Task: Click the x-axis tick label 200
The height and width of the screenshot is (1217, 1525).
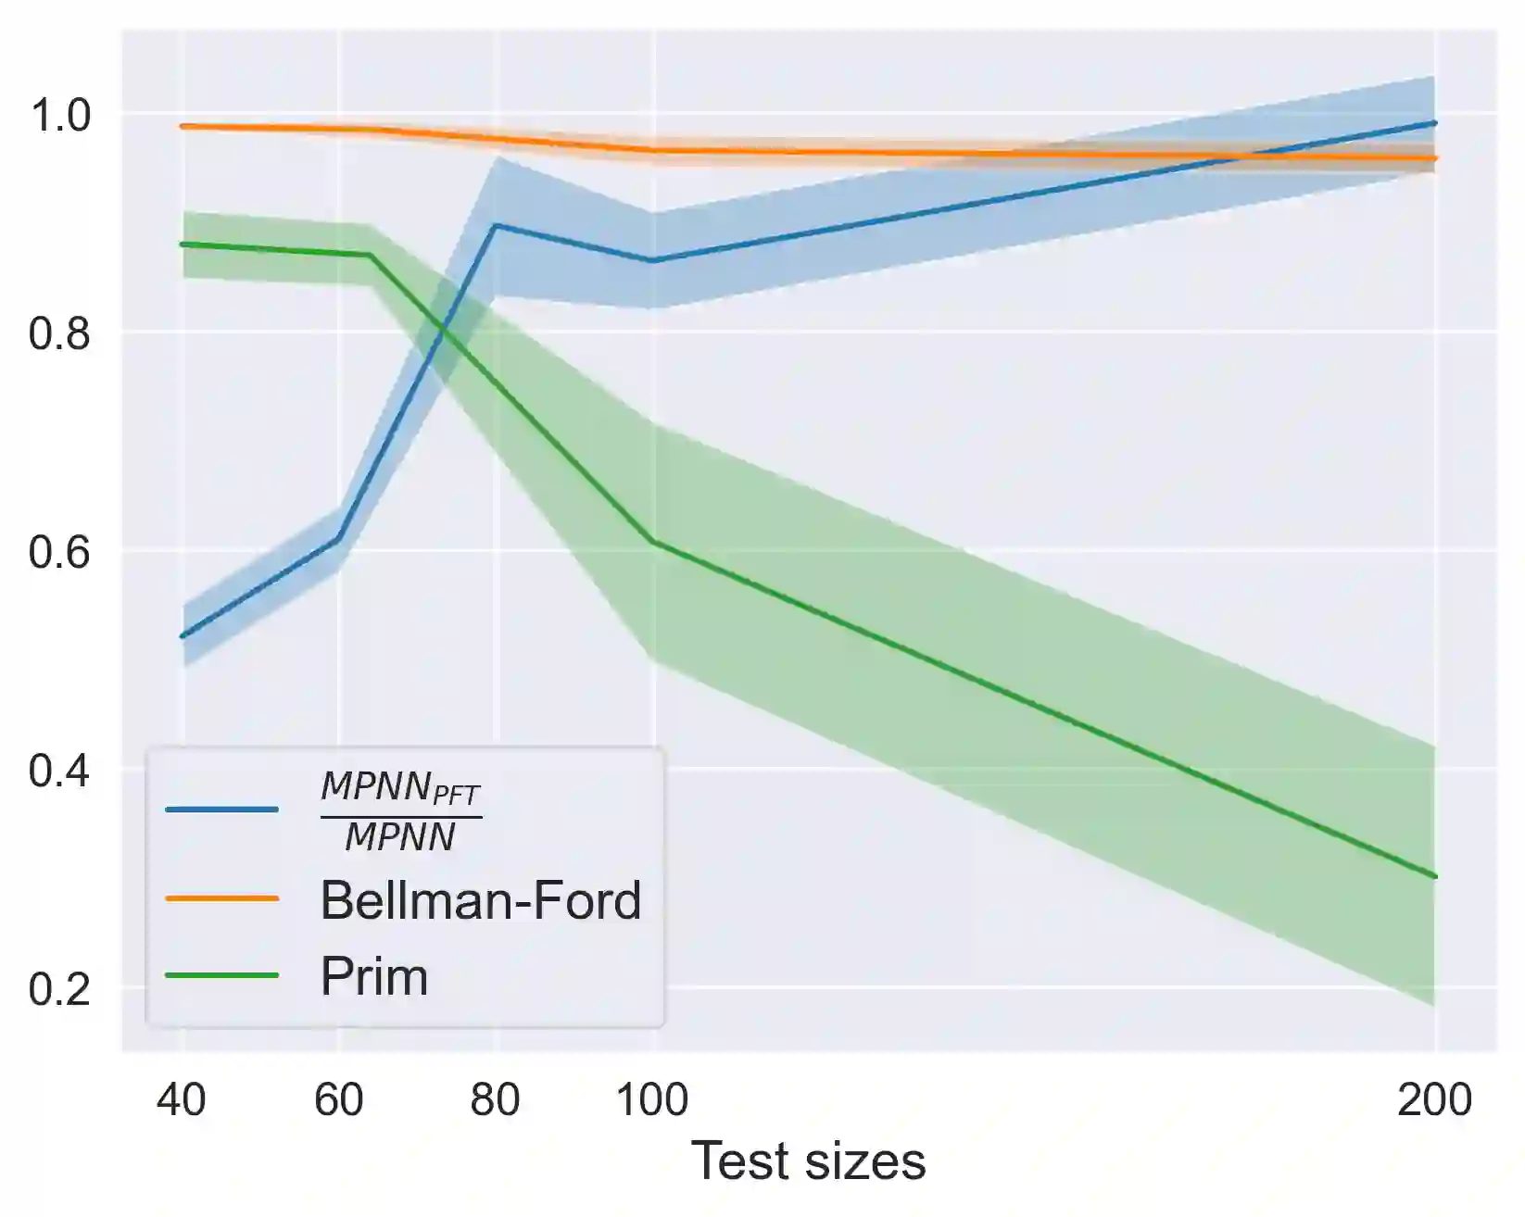Action: [x=1434, y=1099]
